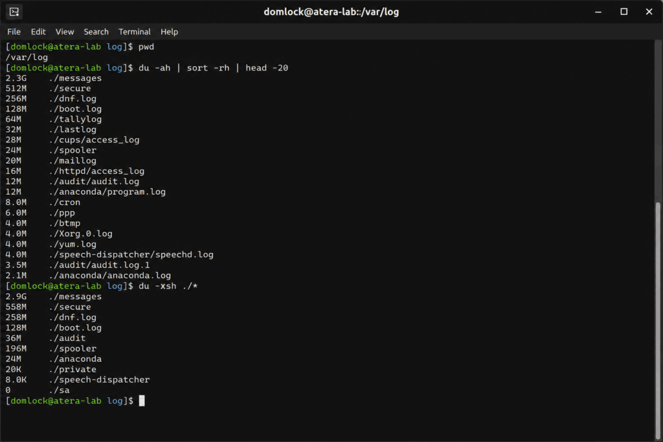Click the ./anaconda/program.log line

(x=85, y=192)
